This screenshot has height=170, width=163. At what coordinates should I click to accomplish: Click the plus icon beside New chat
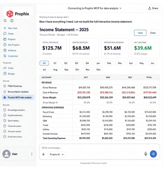(x=5, y=28)
